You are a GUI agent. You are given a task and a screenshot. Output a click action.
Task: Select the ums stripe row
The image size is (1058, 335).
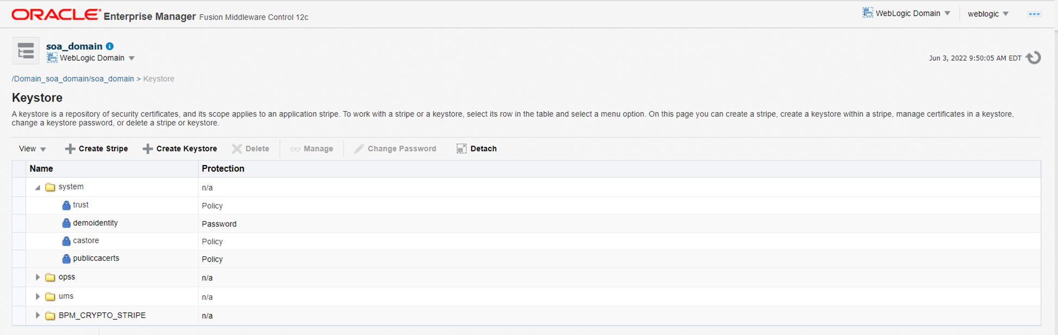(x=526, y=296)
